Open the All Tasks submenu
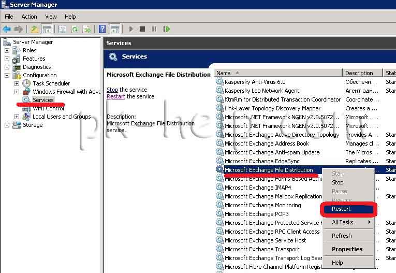Image resolution: width=396 pixels, height=273 pixels. pos(348,222)
